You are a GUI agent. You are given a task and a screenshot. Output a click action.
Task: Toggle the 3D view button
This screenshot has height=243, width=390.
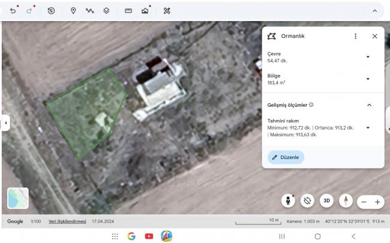[326, 201]
